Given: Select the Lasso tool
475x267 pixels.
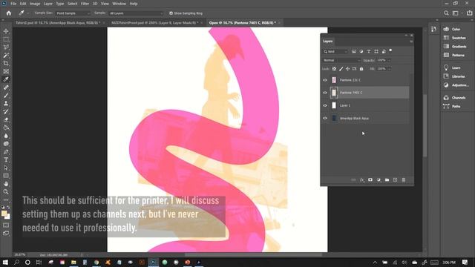Looking at the screenshot, I should click(x=6, y=47).
